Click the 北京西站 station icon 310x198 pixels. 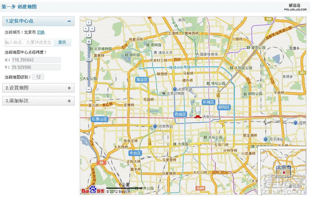[x=155, y=126]
